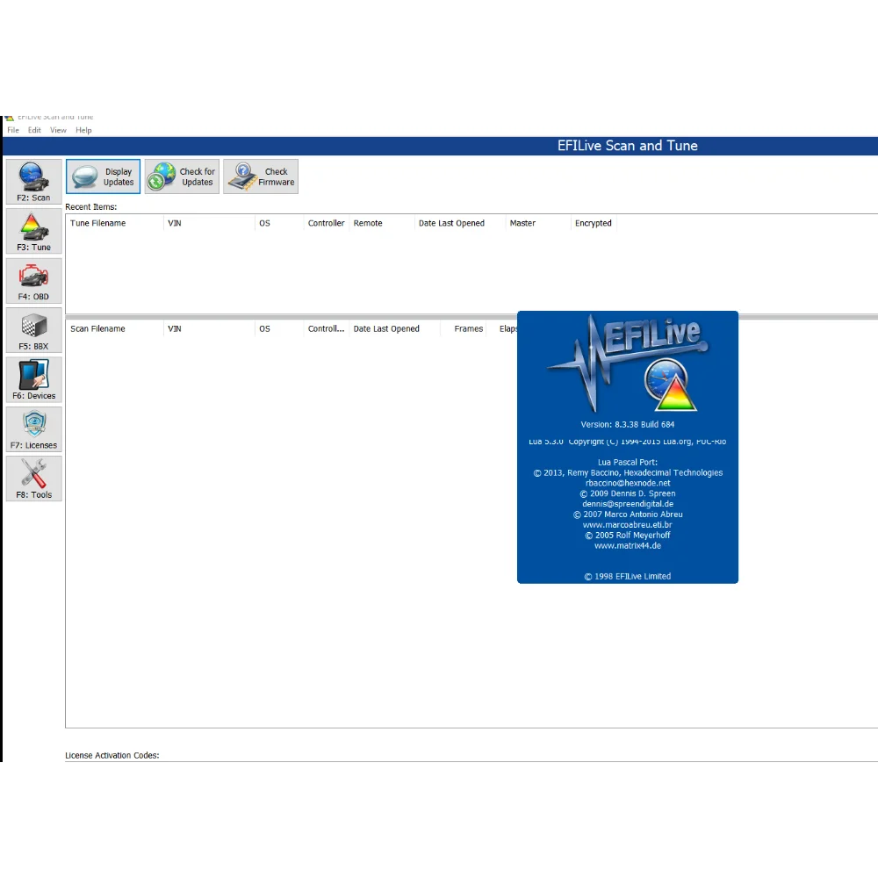Open the F6: Devices panel
This screenshot has width=878, height=878.
click(32, 378)
